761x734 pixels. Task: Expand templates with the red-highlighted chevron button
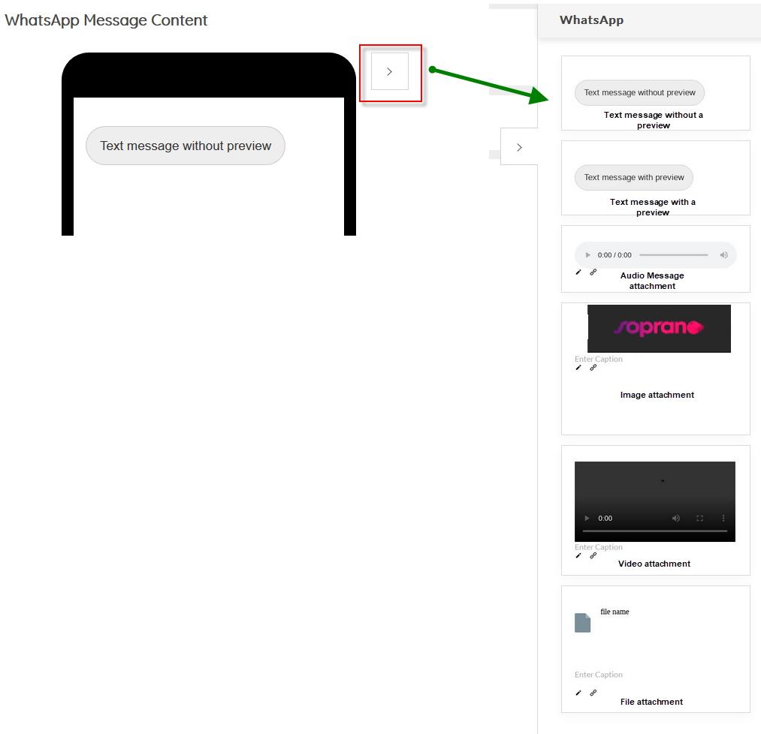click(390, 72)
